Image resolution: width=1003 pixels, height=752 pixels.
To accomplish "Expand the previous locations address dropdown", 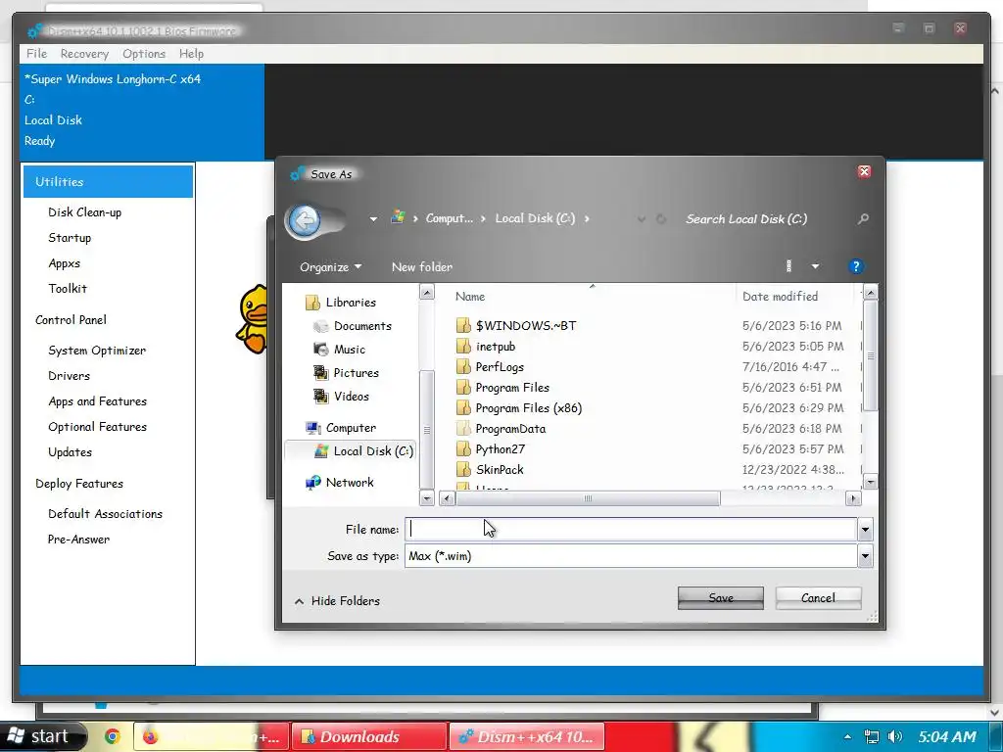I will coord(641,219).
